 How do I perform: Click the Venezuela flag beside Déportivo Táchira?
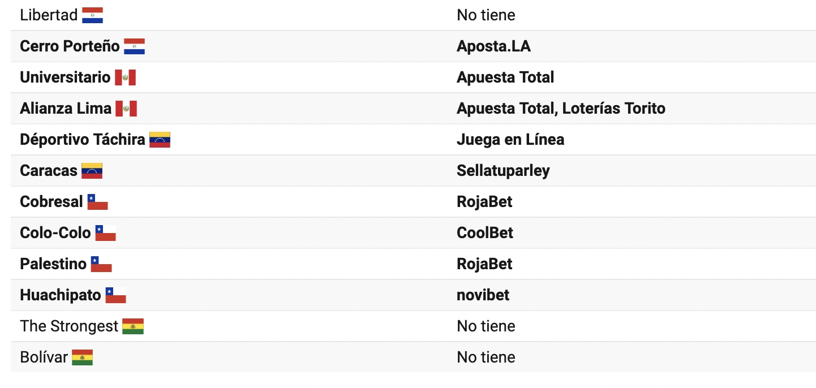[x=160, y=140]
